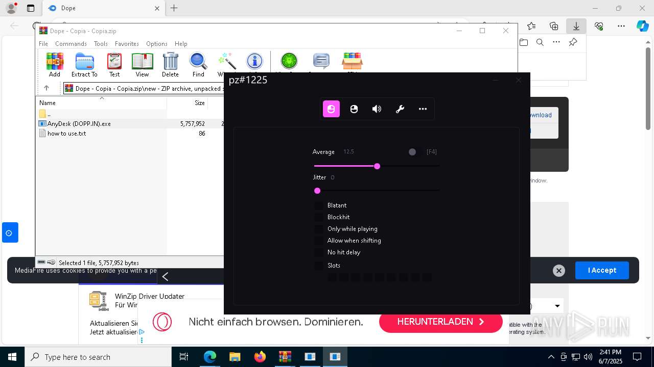Pin the Downloads panel
This screenshot has height=367, width=654.
pos(573,42)
